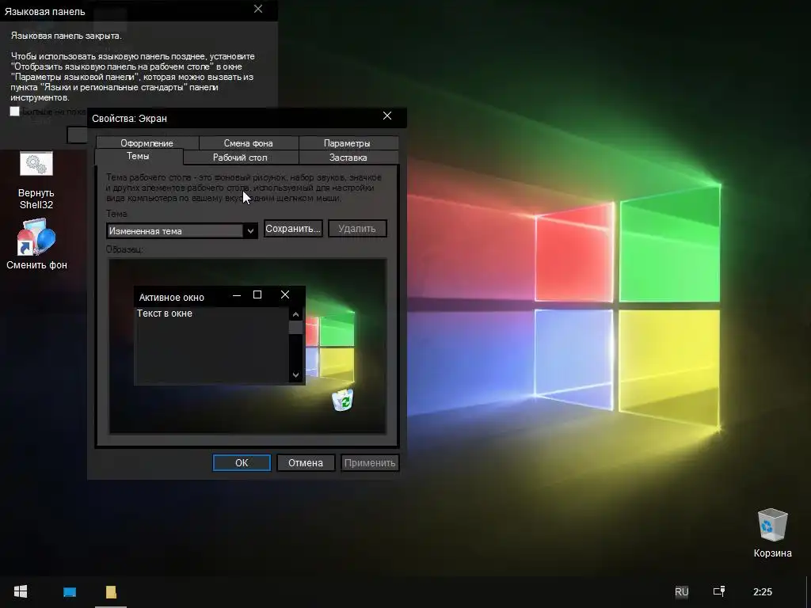Click the preview Активное окно close icon
Viewport: 811px width, 608px height.
(x=285, y=294)
